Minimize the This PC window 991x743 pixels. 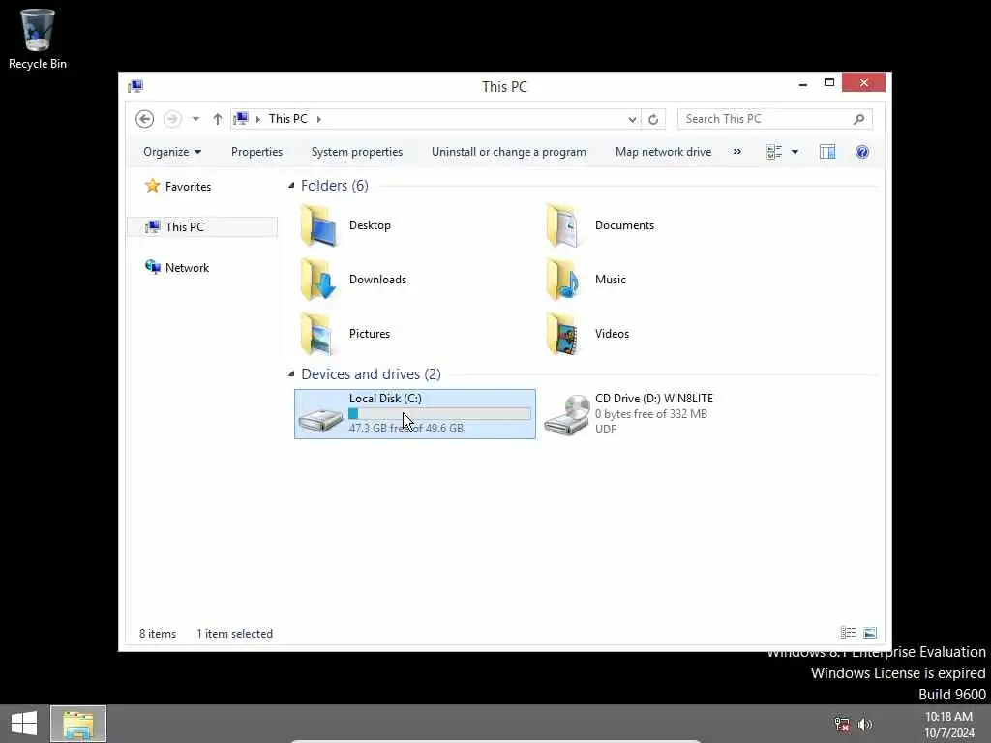pyautogui.click(x=802, y=83)
